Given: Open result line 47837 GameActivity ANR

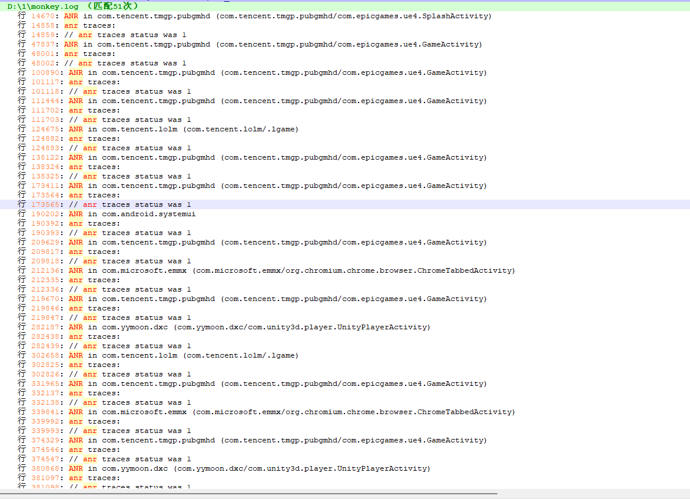Looking at the screenshot, I should [345, 45].
